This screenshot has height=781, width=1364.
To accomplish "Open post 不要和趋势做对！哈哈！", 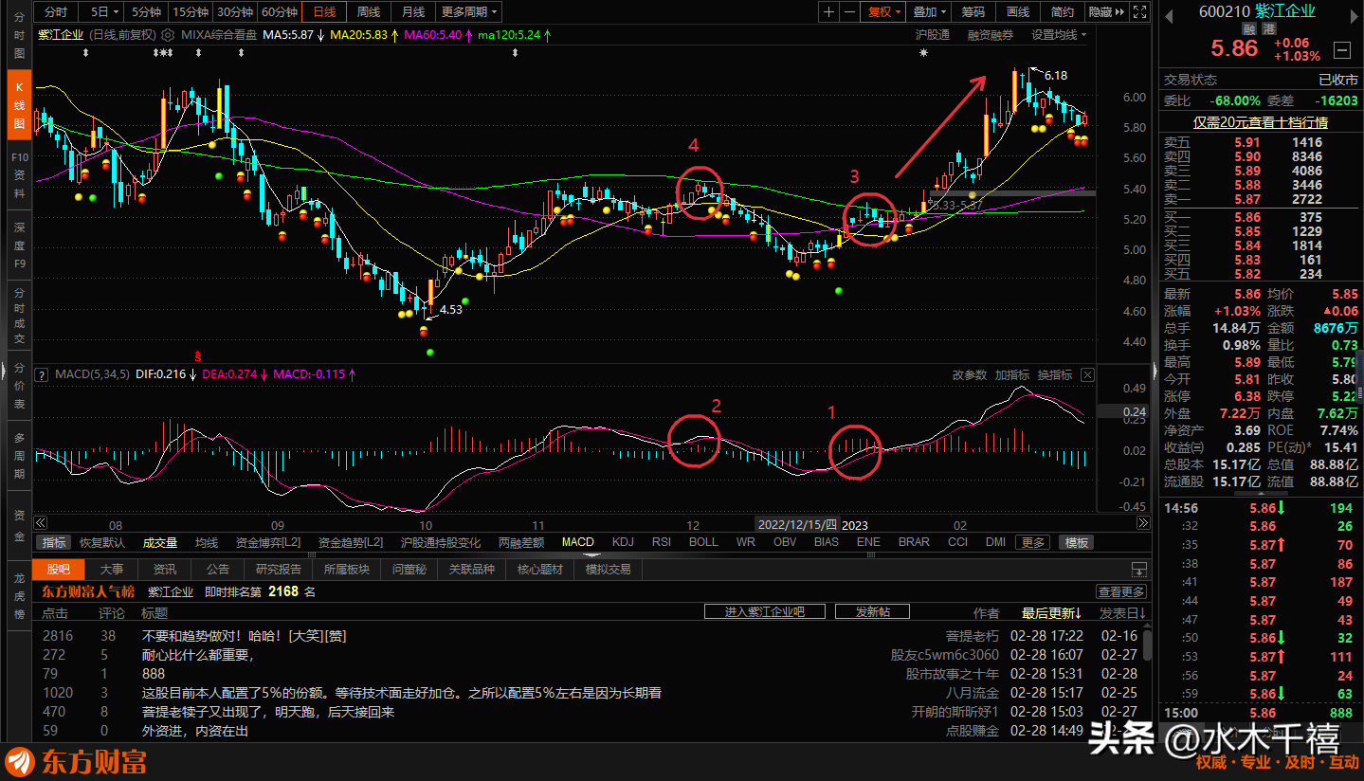I will point(245,636).
